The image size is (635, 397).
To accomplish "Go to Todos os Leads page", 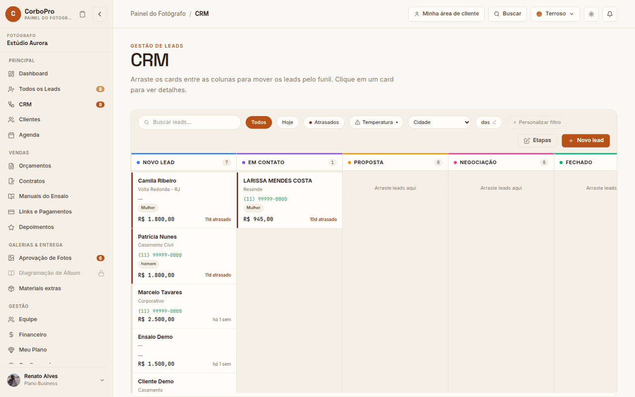I will 56,89.
